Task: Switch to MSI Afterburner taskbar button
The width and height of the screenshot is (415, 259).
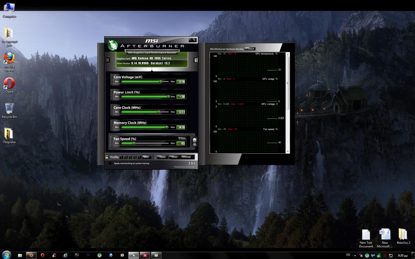Action: click(133, 255)
